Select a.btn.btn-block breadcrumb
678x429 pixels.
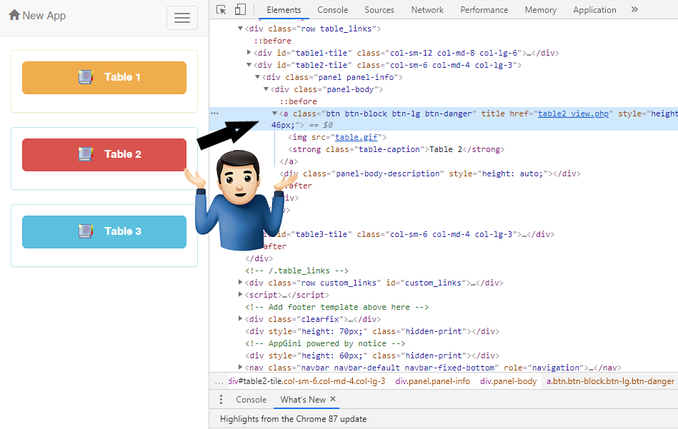[x=610, y=381]
